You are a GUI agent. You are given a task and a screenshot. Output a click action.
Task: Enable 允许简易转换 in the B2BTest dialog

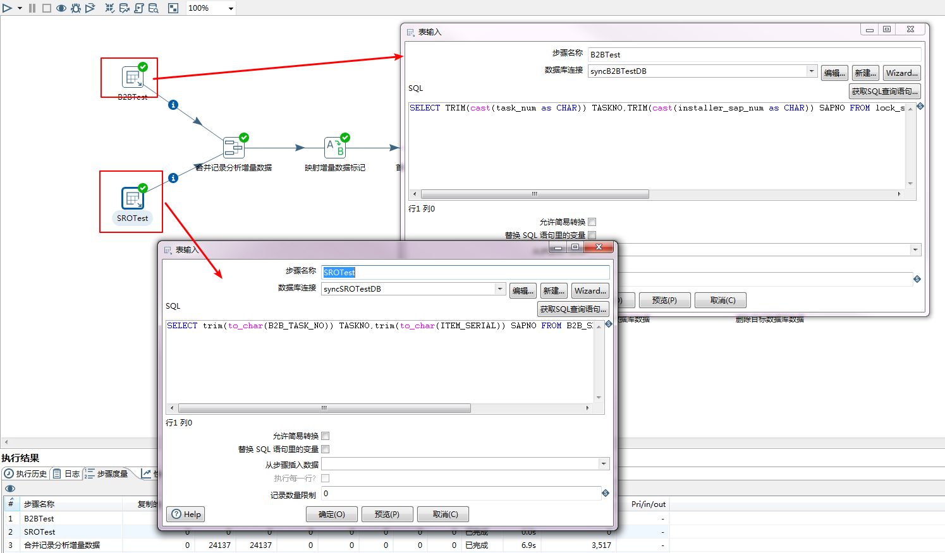coord(592,222)
